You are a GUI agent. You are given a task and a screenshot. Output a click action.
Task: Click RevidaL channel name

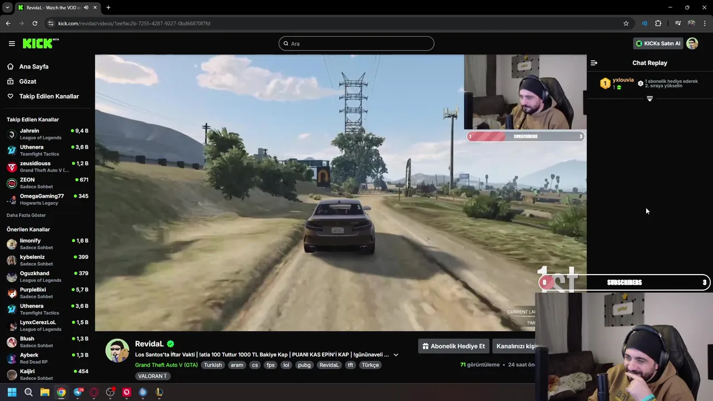click(x=149, y=344)
